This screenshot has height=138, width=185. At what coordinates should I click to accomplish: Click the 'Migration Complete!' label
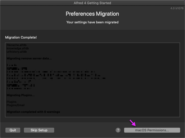(x=21, y=37)
